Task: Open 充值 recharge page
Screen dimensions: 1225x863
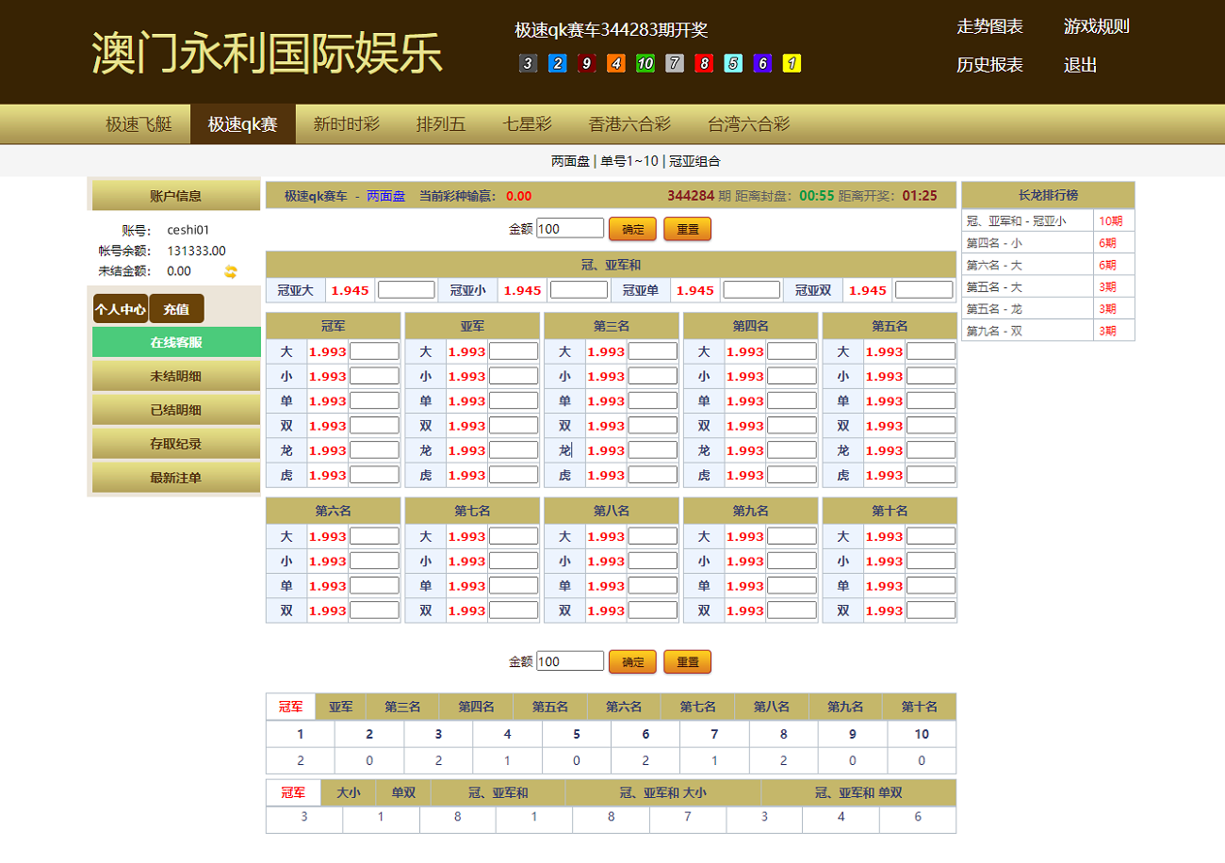Action: coord(176,308)
